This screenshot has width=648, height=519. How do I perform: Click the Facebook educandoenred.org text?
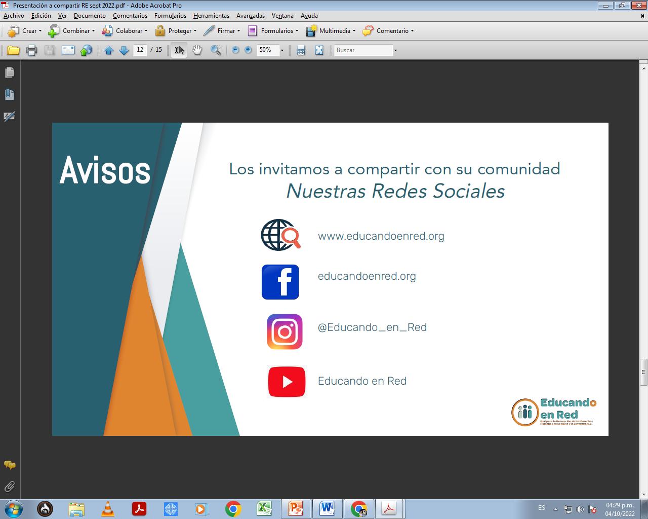[x=367, y=276]
